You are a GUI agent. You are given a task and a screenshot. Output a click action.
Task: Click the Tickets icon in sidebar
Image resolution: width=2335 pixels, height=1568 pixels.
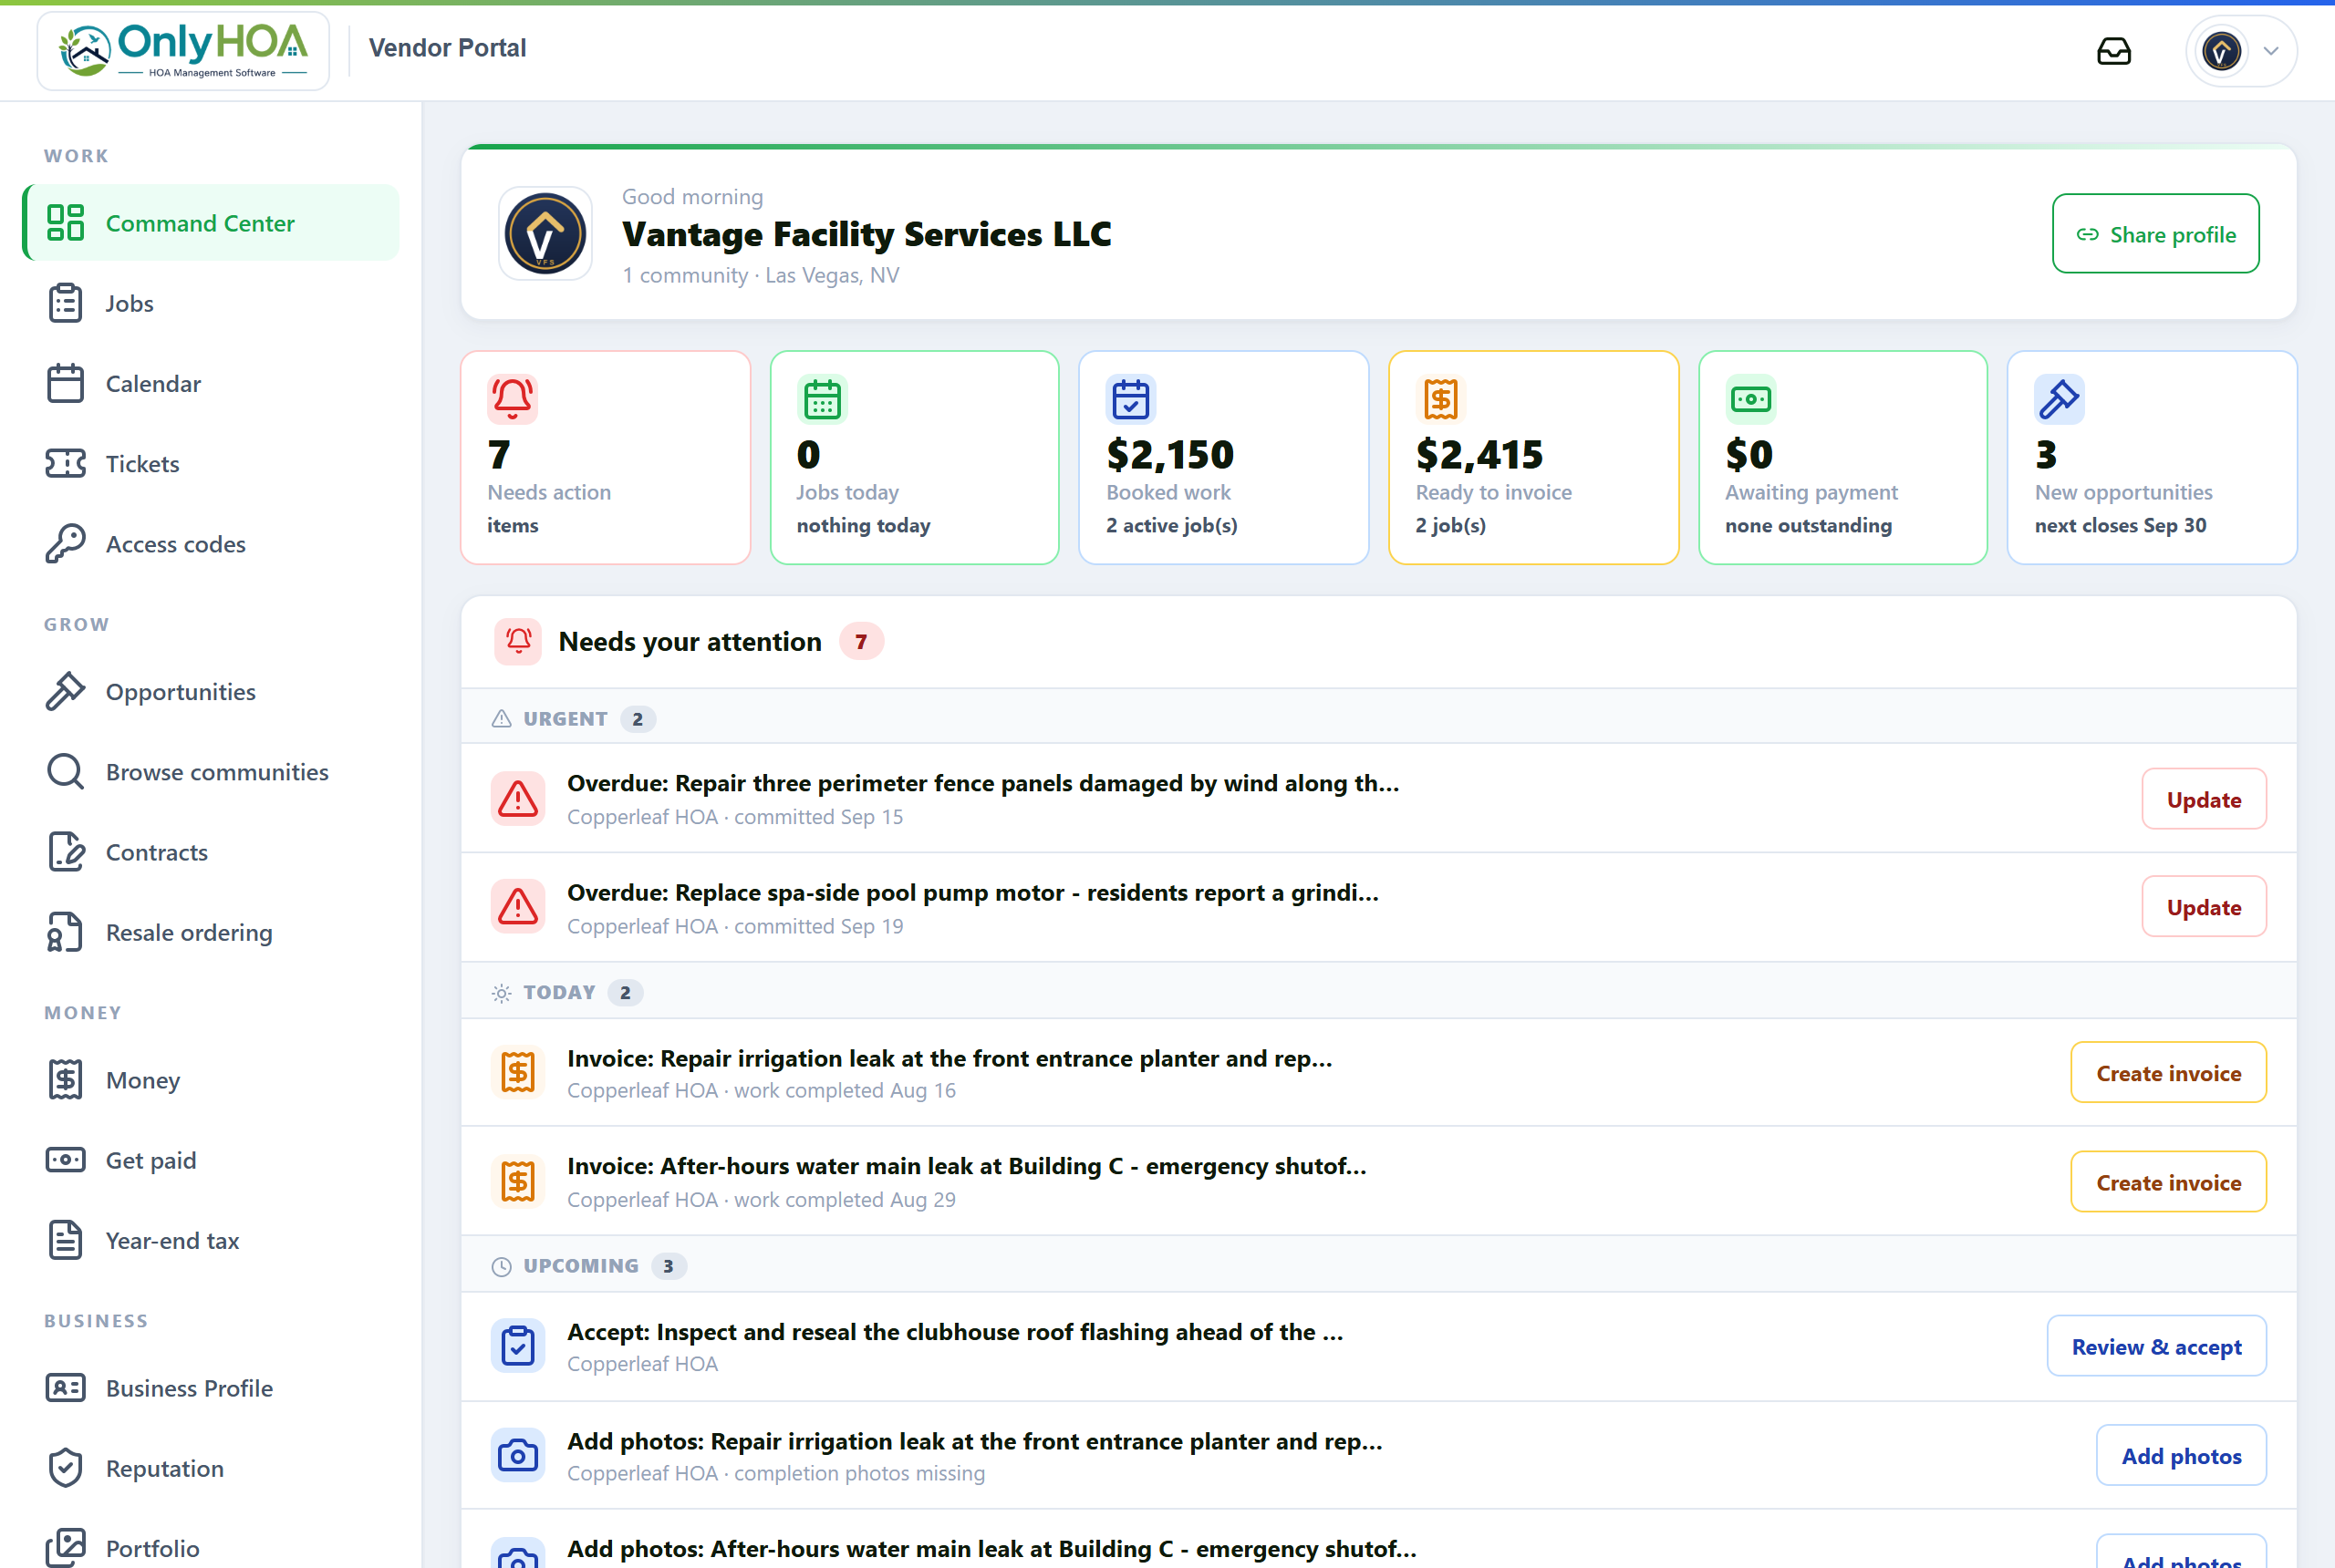[x=65, y=463]
